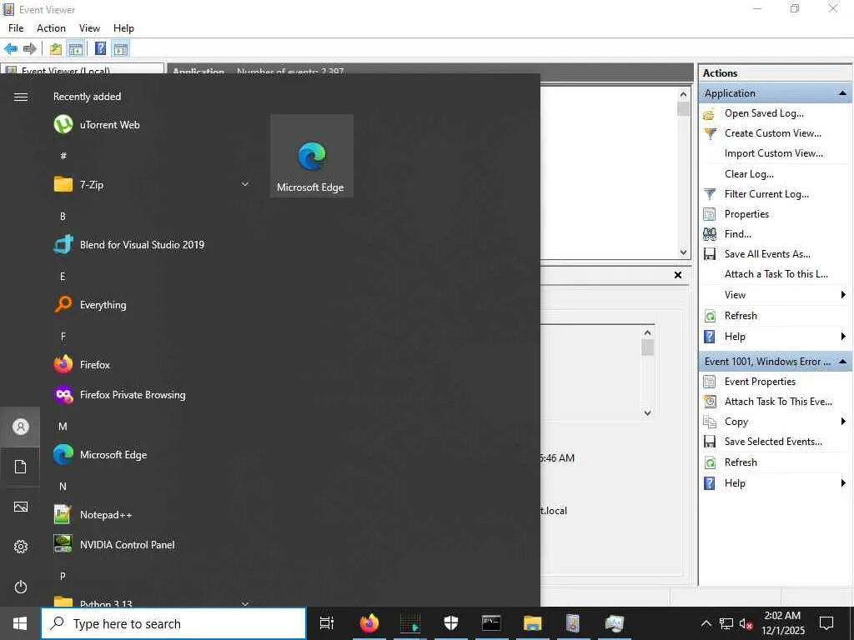Open Command Prompt from taskbar
Screen dimensions: 854x640
point(491,623)
